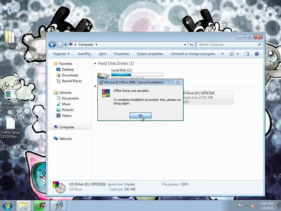281x211 pixels.
Task: Open the view options dropdown arrow
Action: (238, 54)
